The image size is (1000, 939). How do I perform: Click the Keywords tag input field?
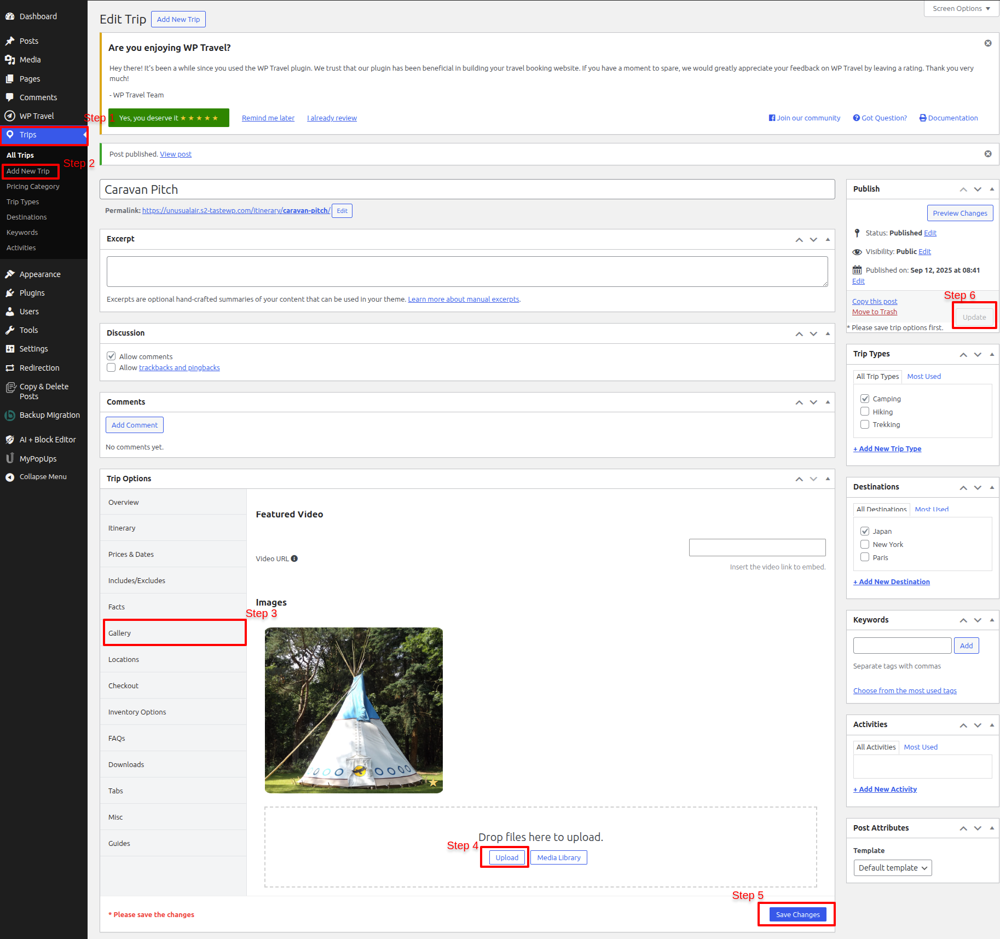click(x=902, y=646)
